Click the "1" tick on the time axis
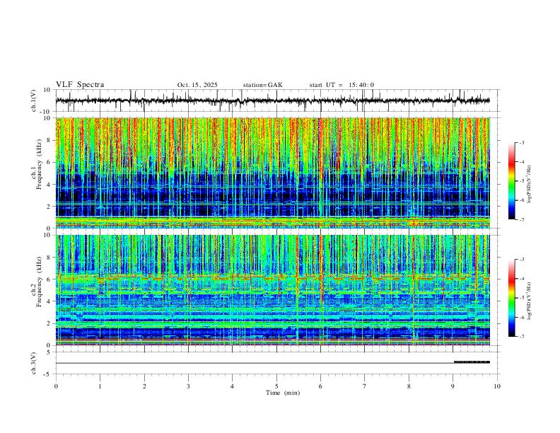The width and height of the screenshot is (560, 433). pyautogui.click(x=100, y=386)
